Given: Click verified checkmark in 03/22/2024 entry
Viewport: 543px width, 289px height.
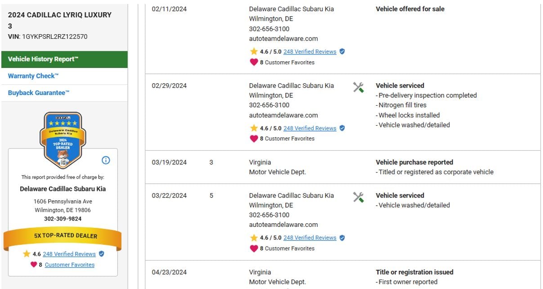Looking at the screenshot, I should point(342,238).
